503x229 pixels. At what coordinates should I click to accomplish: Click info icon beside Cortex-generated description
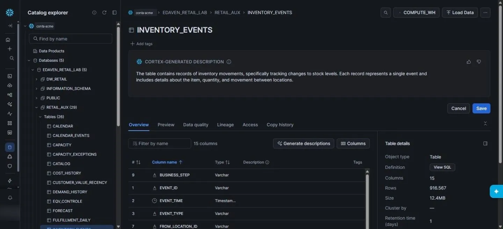[x=229, y=62]
